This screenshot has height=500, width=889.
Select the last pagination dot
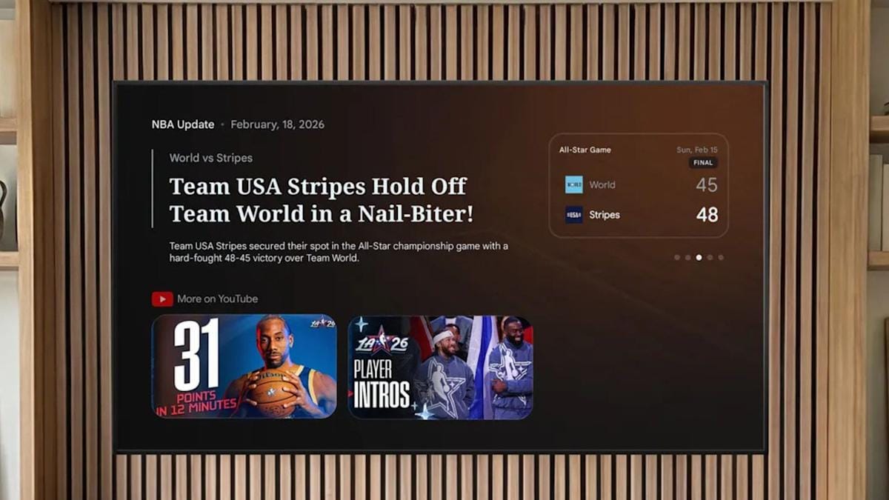pos(719,257)
